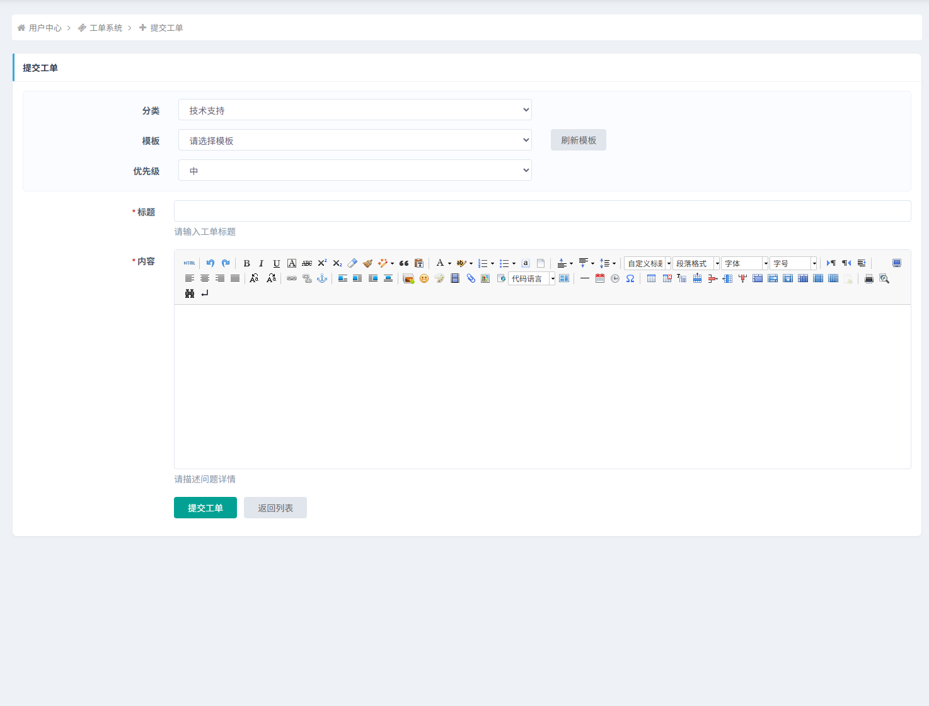Image resolution: width=929 pixels, height=706 pixels.
Task: Click the undo arrow in editor toolbar
Action: click(x=211, y=263)
